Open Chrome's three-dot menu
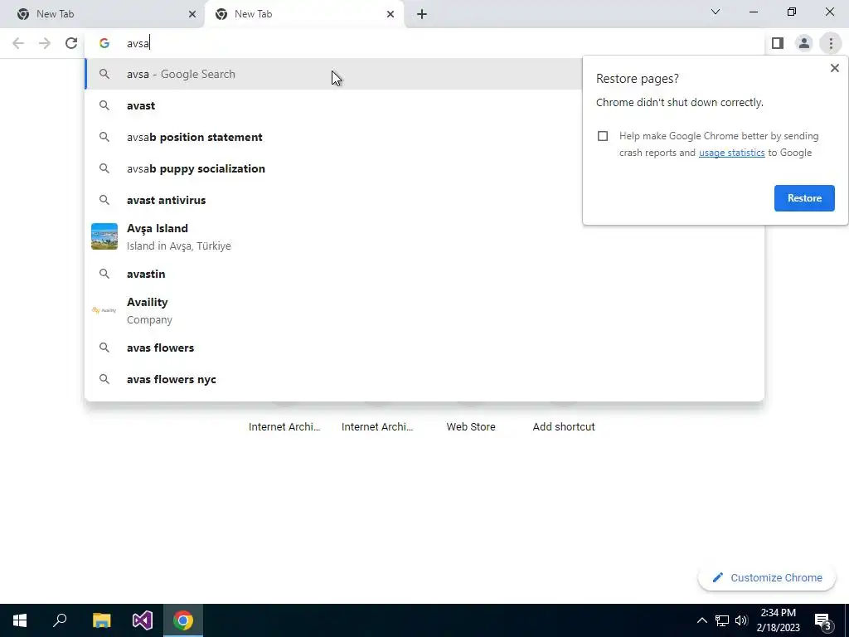The width and height of the screenshot is (849, 637). 831,43
